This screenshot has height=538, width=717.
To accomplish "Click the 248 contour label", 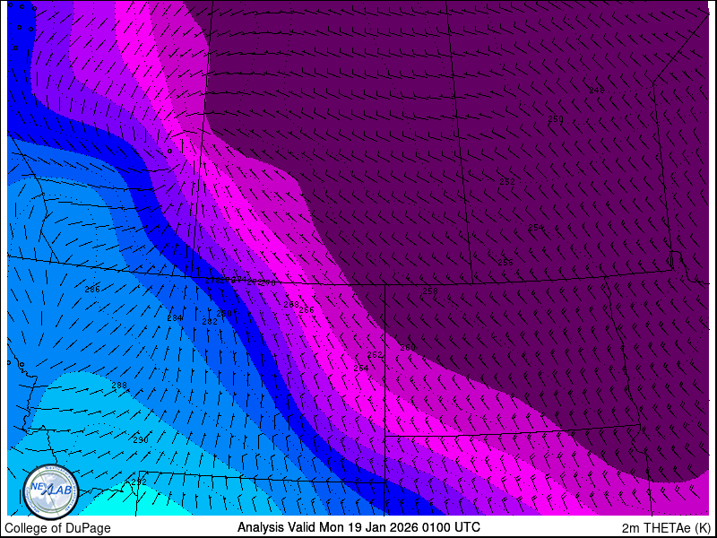I will (x=597, y=91).
